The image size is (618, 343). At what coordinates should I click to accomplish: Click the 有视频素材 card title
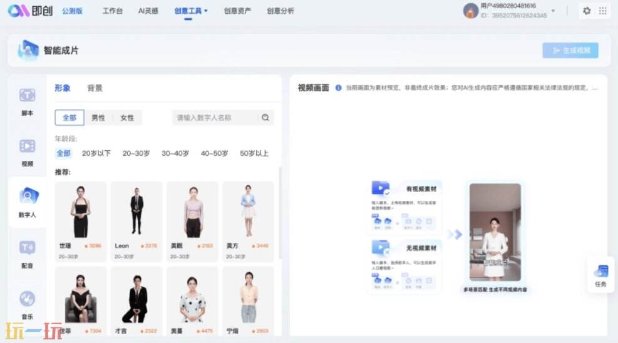(x=421, y=189)
